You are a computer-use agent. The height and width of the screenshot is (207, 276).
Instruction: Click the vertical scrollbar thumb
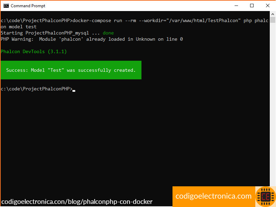pos(273,20)
